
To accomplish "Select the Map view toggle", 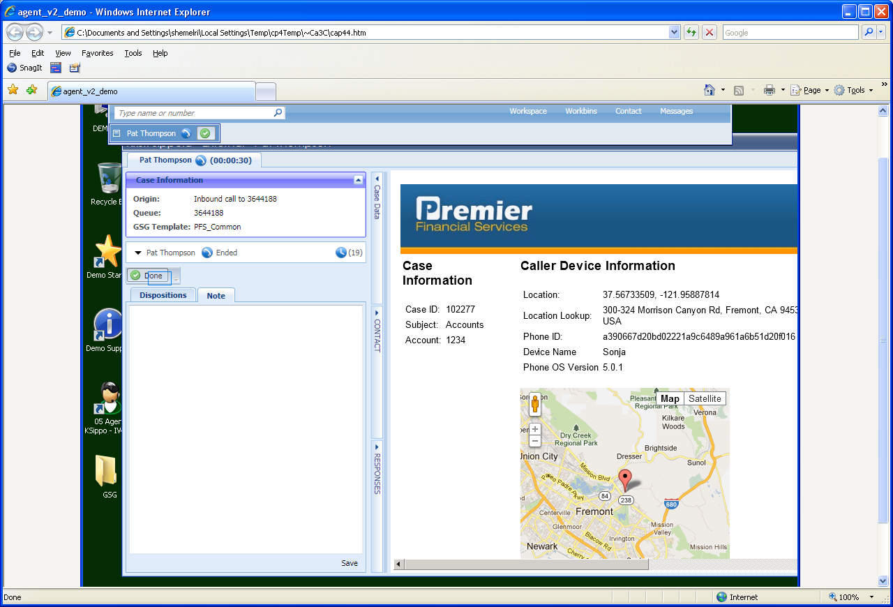I will 670,399.
